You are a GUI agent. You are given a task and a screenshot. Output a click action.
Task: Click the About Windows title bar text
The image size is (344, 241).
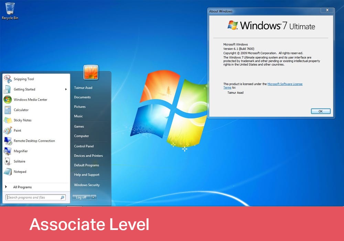coord(221,11)
